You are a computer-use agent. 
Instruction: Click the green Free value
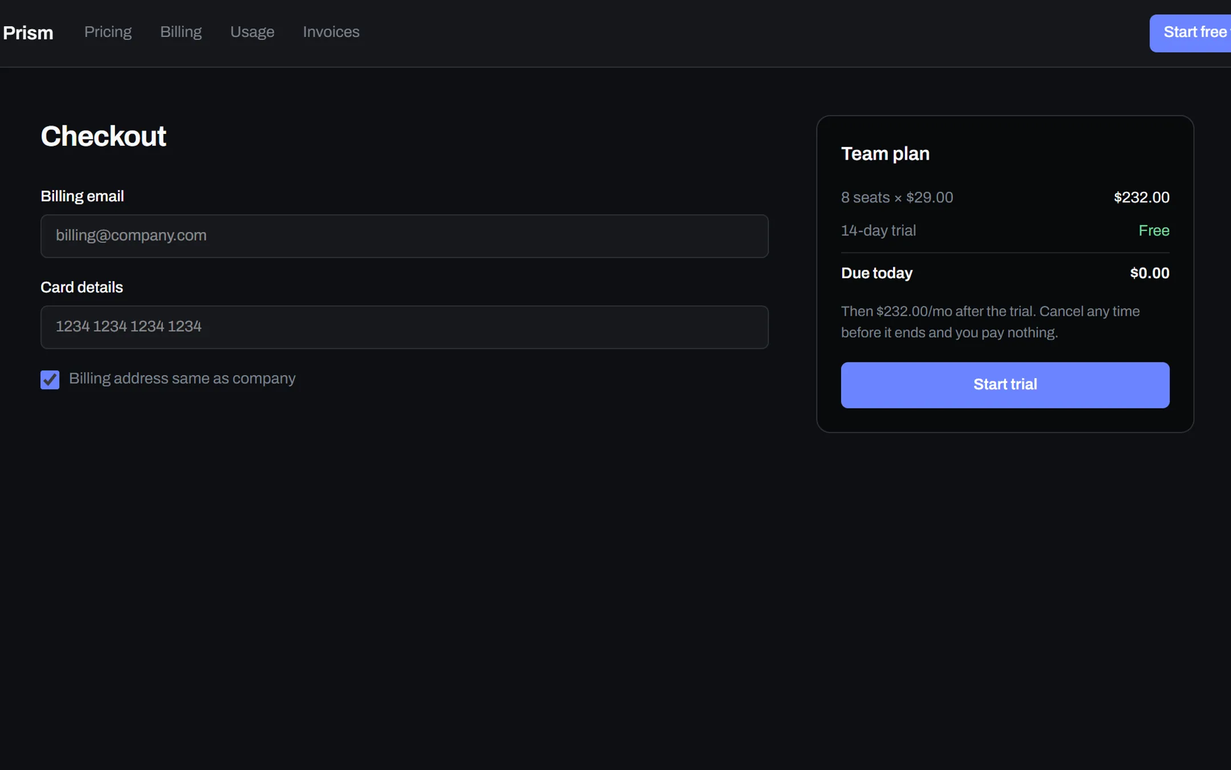1153,231
